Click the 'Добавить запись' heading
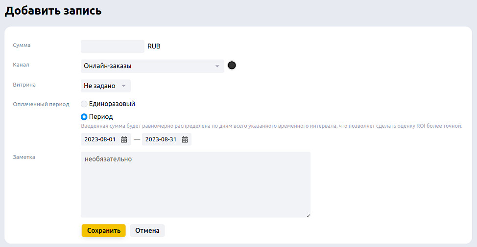 [x=53, y=11]
